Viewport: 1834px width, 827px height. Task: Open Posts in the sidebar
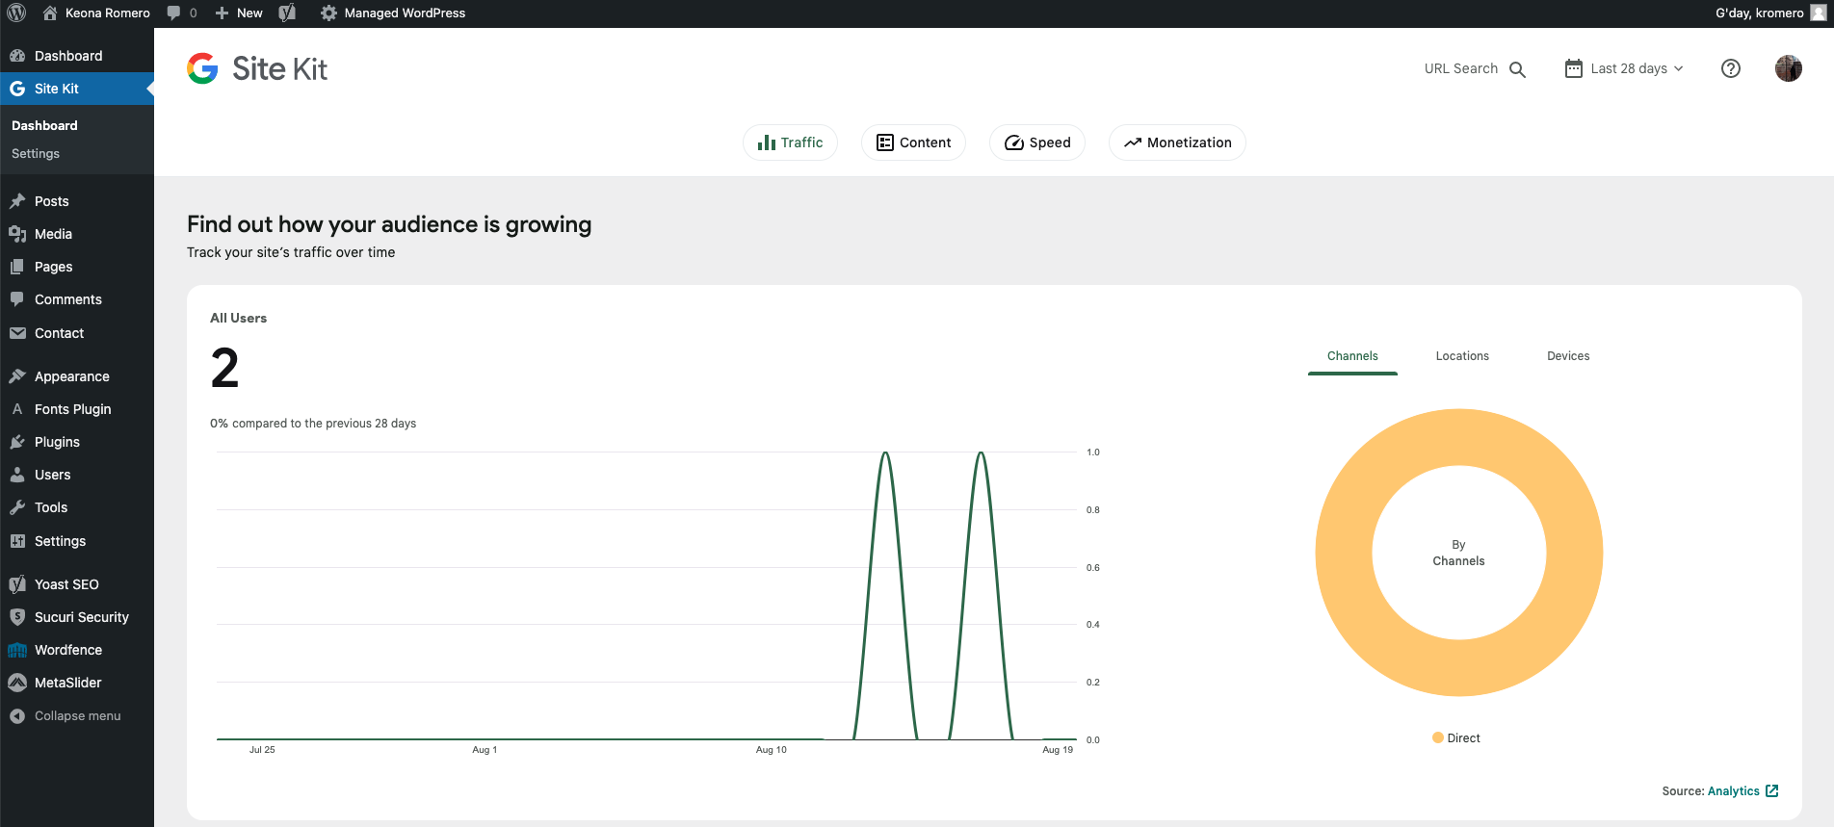coord(77,201)
